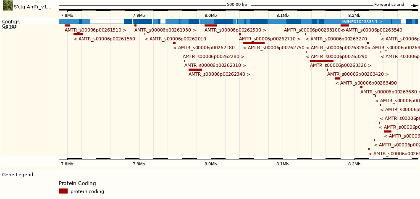This screenshot has height=199, width=420.
Task: Open gene AMTR_s00006p00262710 label
Action: (x=270, y=39)
